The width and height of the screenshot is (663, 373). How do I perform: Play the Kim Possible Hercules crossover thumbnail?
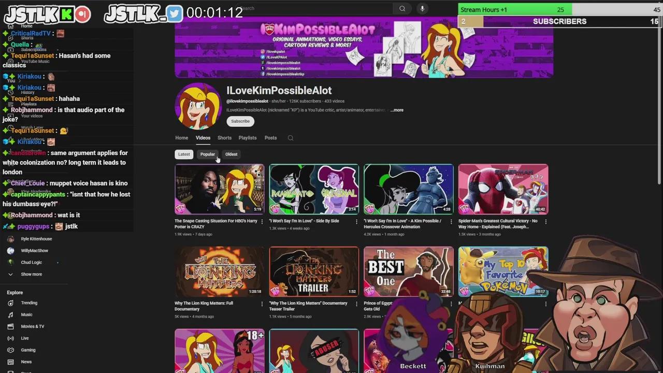click(408, 189)
